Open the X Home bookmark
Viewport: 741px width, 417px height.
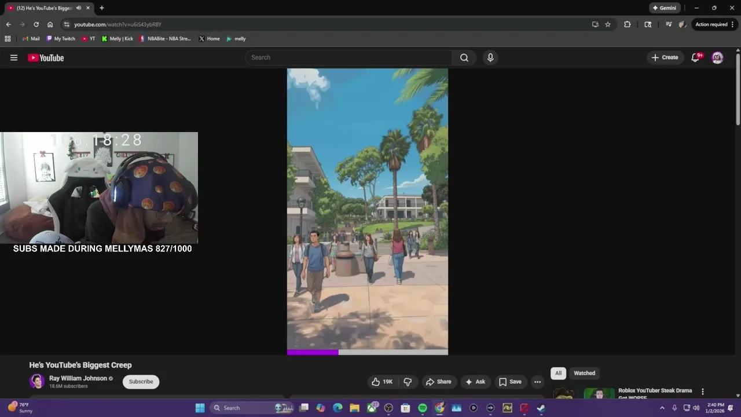tap(209, 39)
